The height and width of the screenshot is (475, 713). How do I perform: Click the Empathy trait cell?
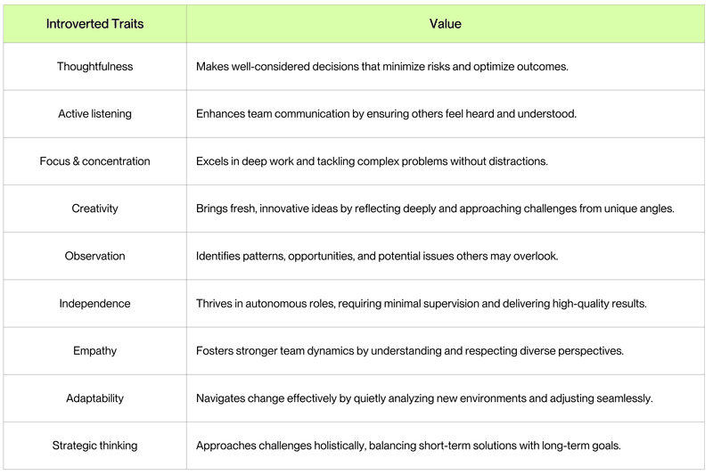tap(94, 350)
